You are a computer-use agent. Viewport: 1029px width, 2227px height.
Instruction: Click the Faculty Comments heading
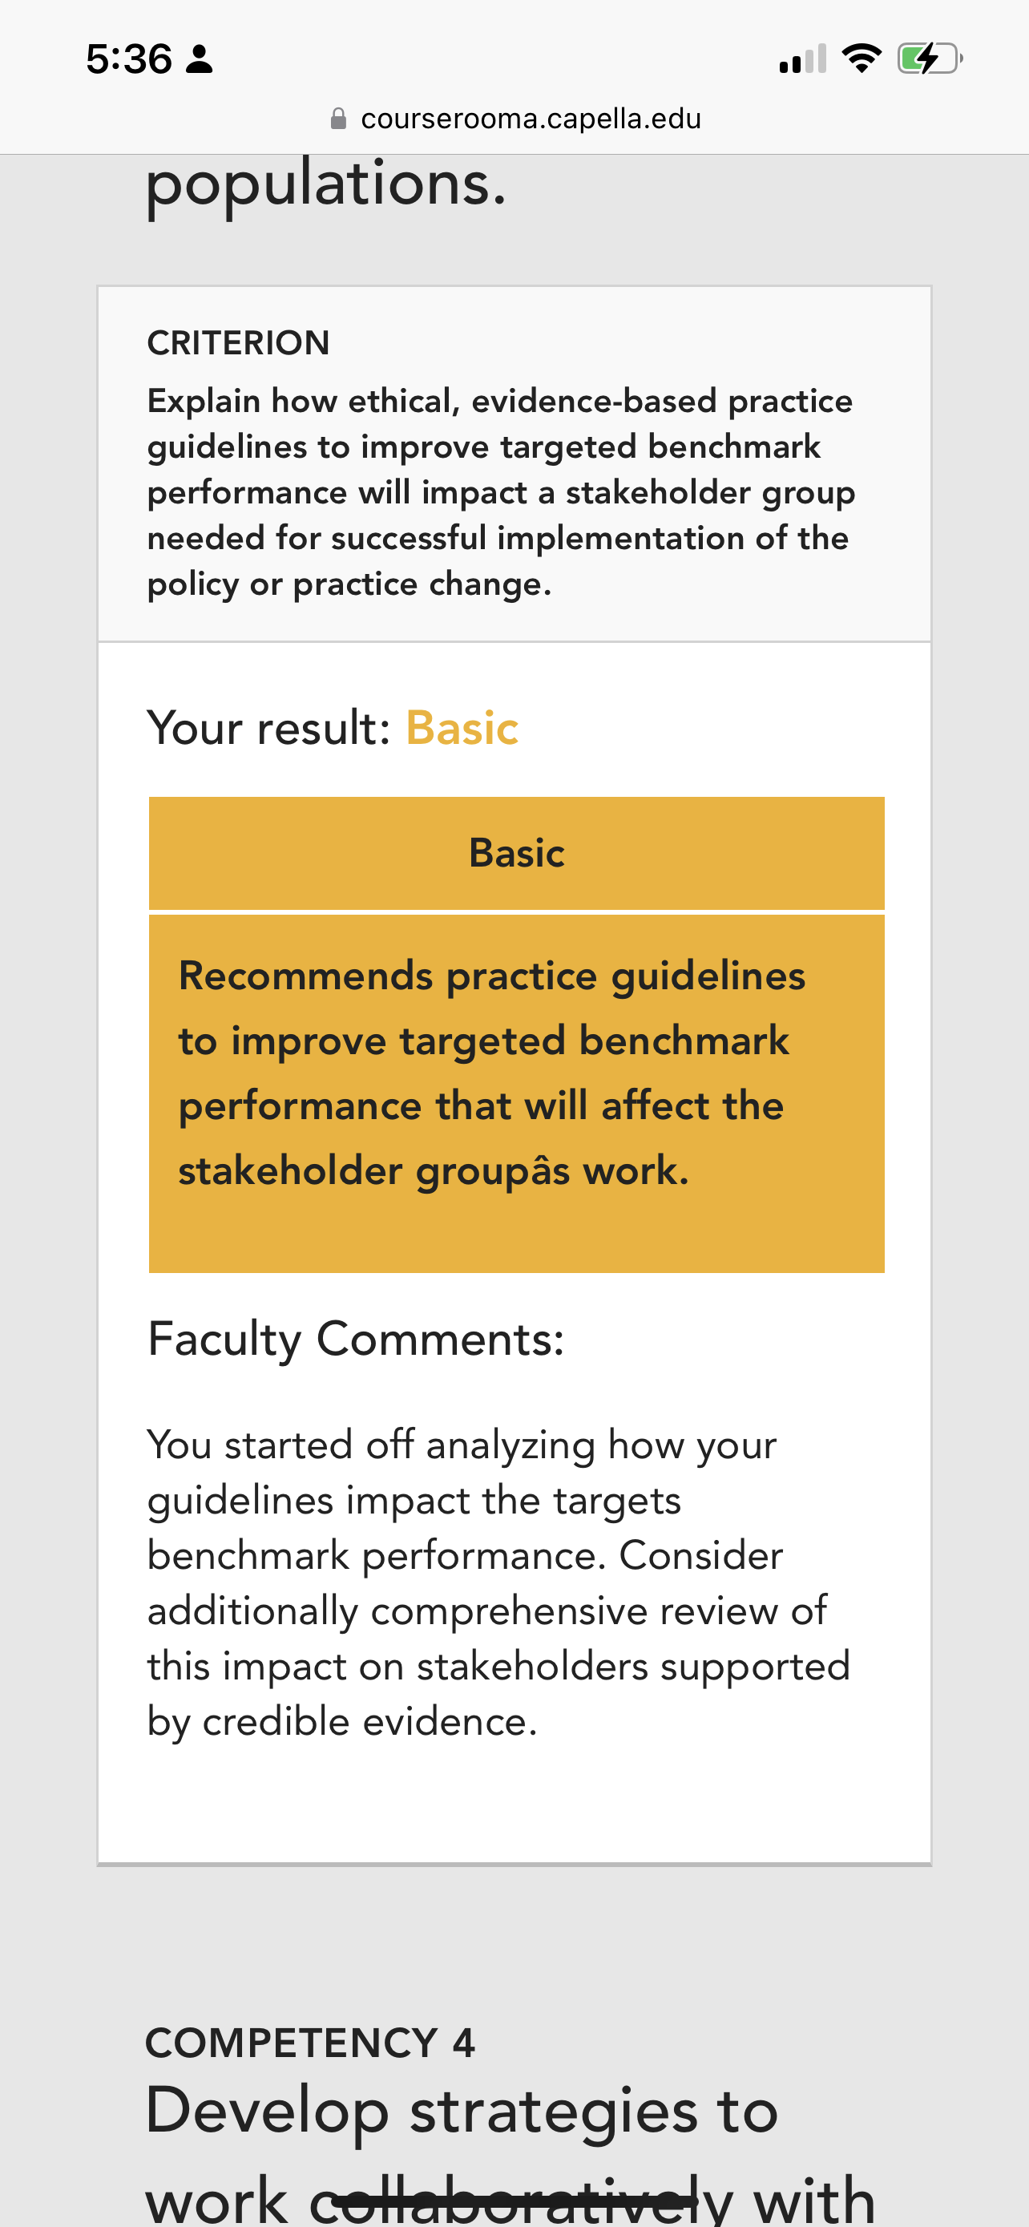point(356,1340)
